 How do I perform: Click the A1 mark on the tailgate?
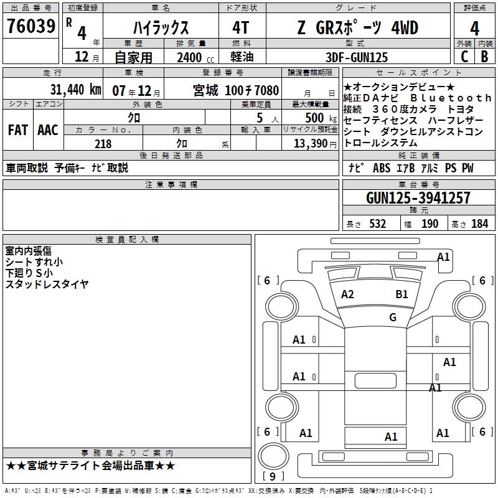coord(391,437)
